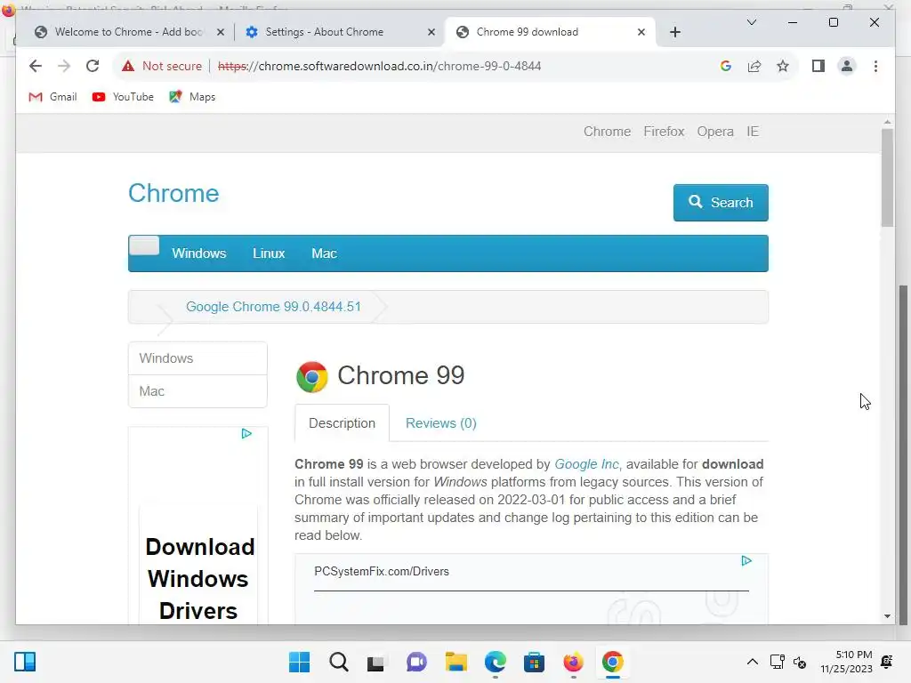This screenshot has width=911, height=683.
Task: Open network and volume quick settings
Action: (788, 662)
